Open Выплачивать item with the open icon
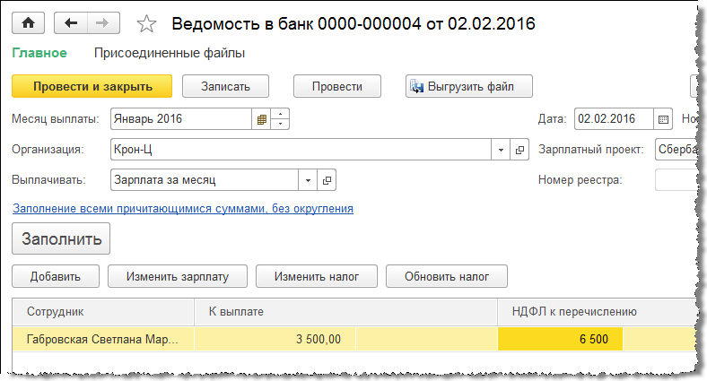707x381 pixels. pos(327,180)
